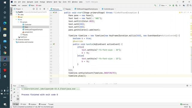Go to previous highlighted error arrow
This screenshot has width=192, height=108.
tap(188, 12)
